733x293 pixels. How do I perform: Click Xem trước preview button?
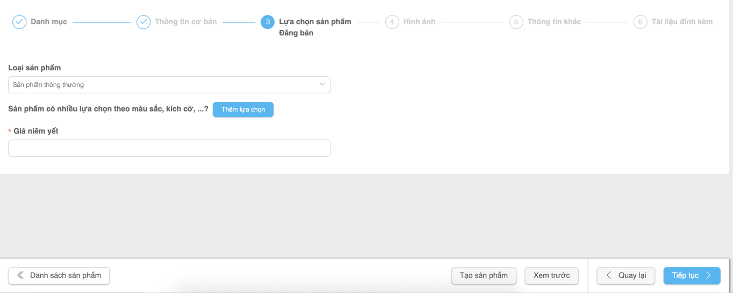(x=552, y=276)
